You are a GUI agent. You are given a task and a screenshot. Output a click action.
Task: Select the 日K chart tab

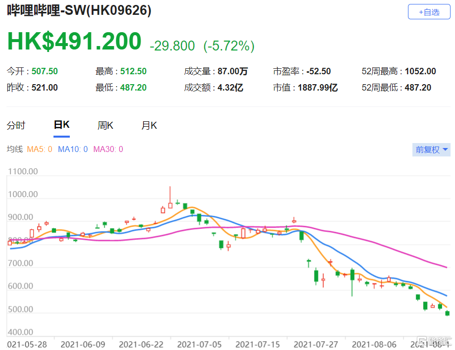click(61, 125)
